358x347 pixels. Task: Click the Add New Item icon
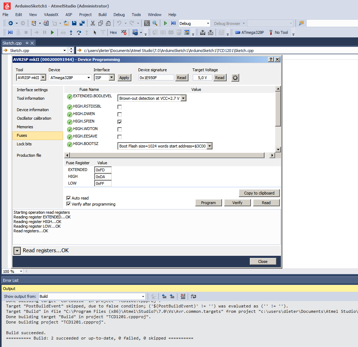pos(55,23)
